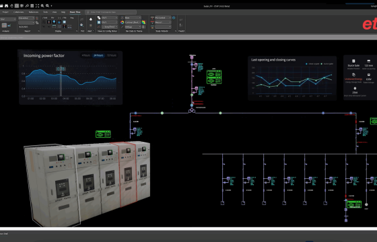Click the alert bell icon in ribbon
This screenshot has height=242, width=377.
91,19
